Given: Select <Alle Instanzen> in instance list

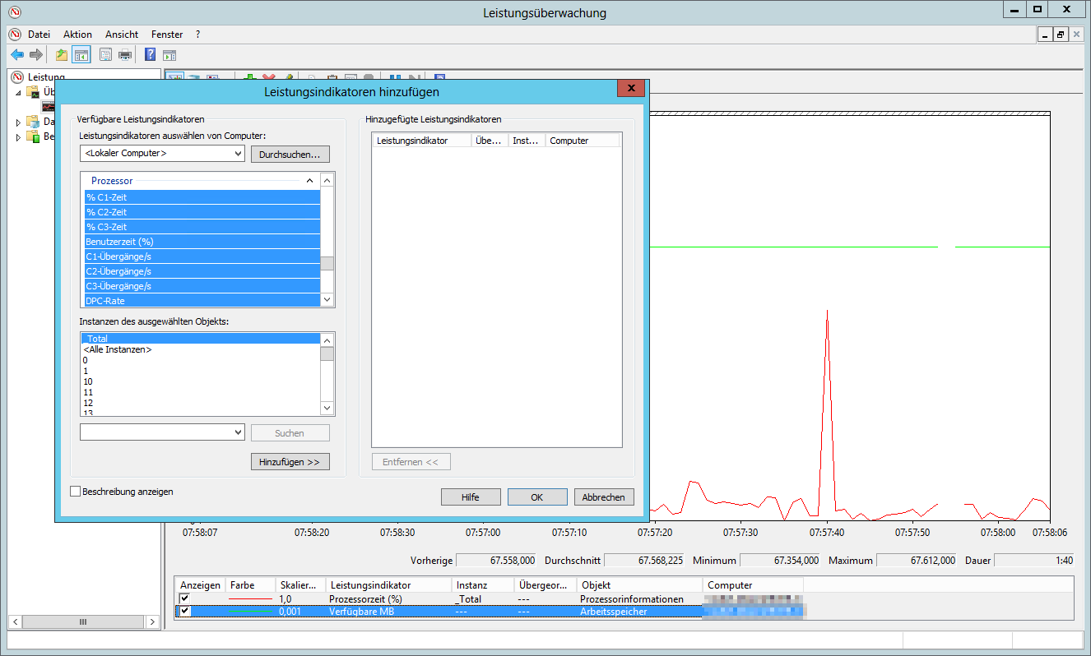Looking at the screenshot, I should click(118, 349).
